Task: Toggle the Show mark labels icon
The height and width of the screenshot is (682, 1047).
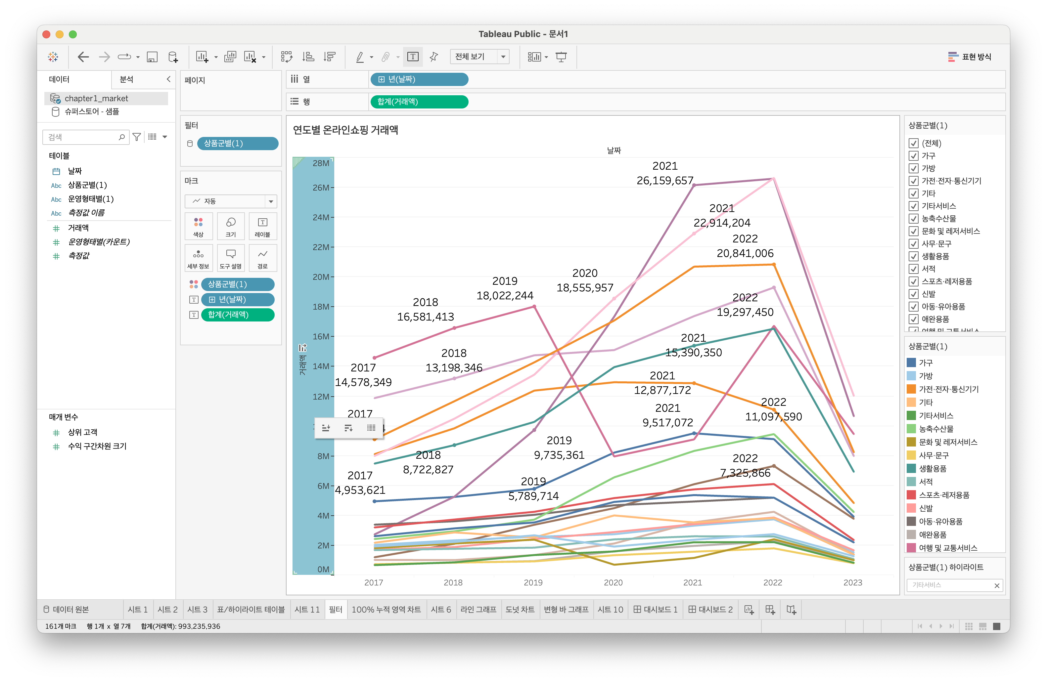Action: pyautogui.click(x=413, y=57)
